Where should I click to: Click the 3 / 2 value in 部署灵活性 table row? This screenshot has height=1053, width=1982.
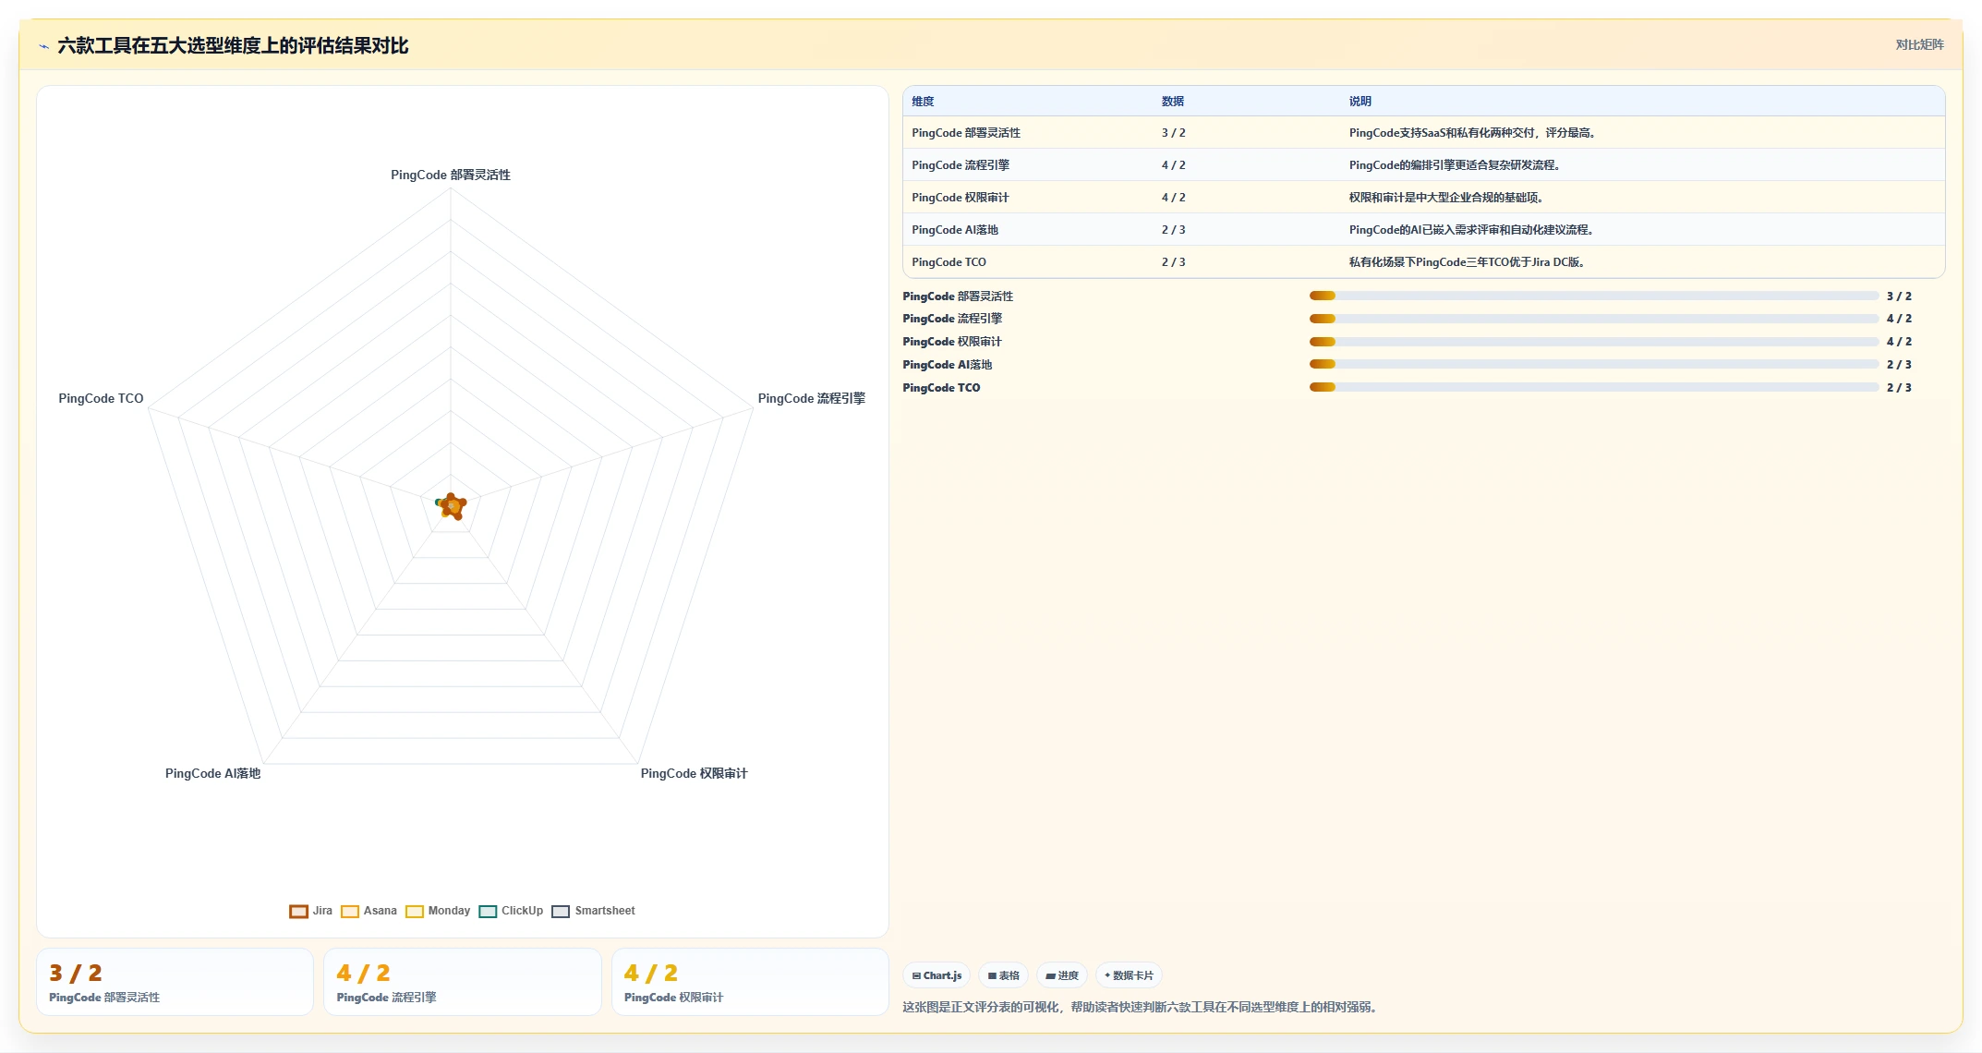tap(1173, 133)
